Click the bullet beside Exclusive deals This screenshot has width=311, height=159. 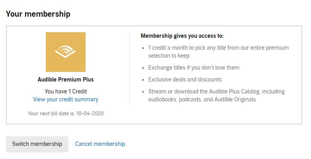click(143, 80)
